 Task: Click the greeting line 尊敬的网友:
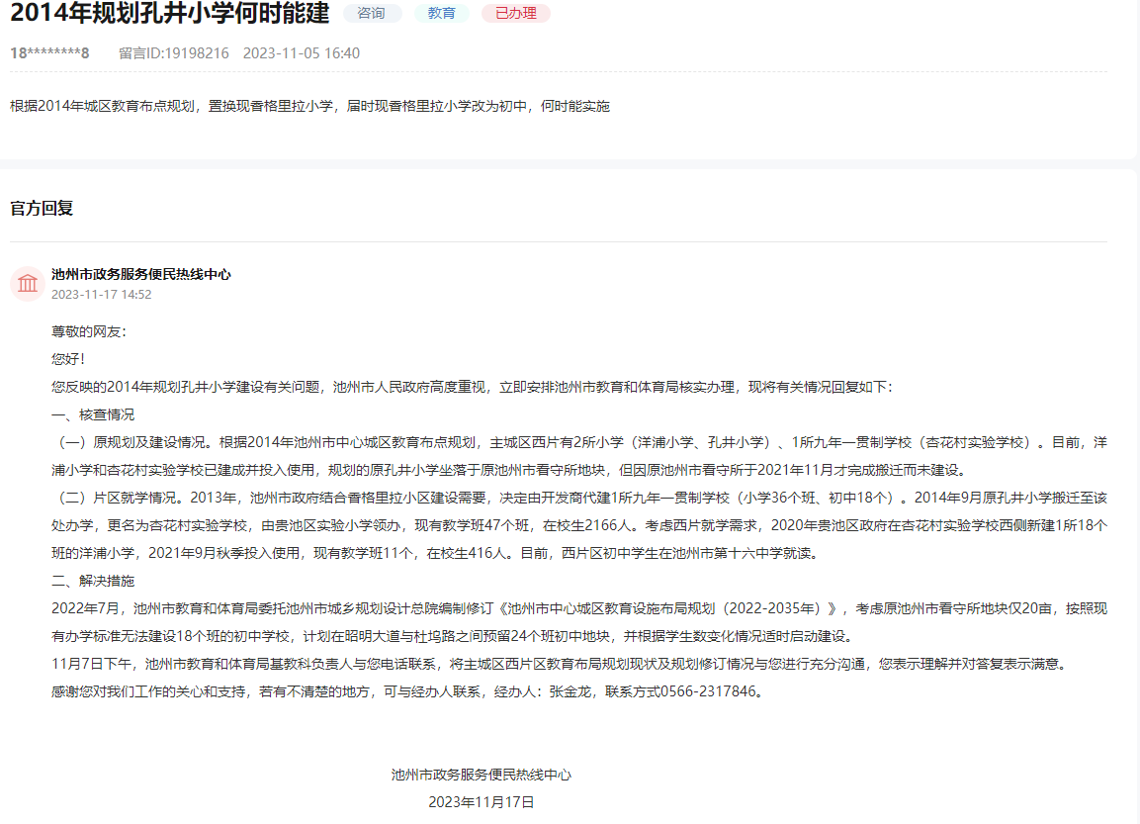89,331
